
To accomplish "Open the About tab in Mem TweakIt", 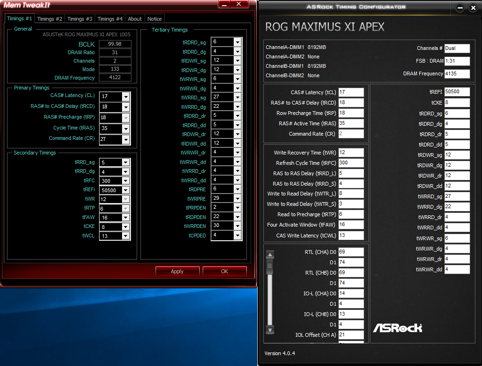I will pyautogui.click(x=135, y=19).
